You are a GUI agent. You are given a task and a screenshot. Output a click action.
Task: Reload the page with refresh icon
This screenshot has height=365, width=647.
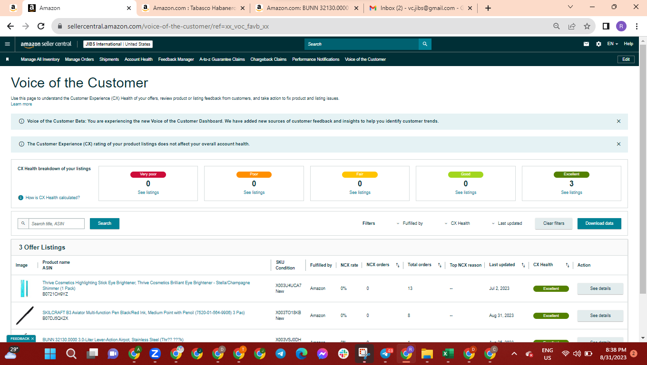41,26
